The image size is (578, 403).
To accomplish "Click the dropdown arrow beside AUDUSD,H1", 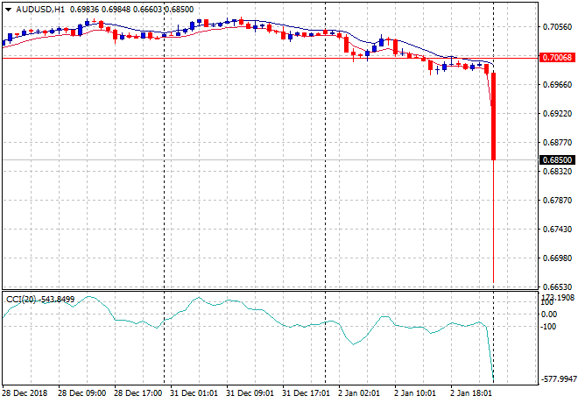I will (x=8, y=9).
